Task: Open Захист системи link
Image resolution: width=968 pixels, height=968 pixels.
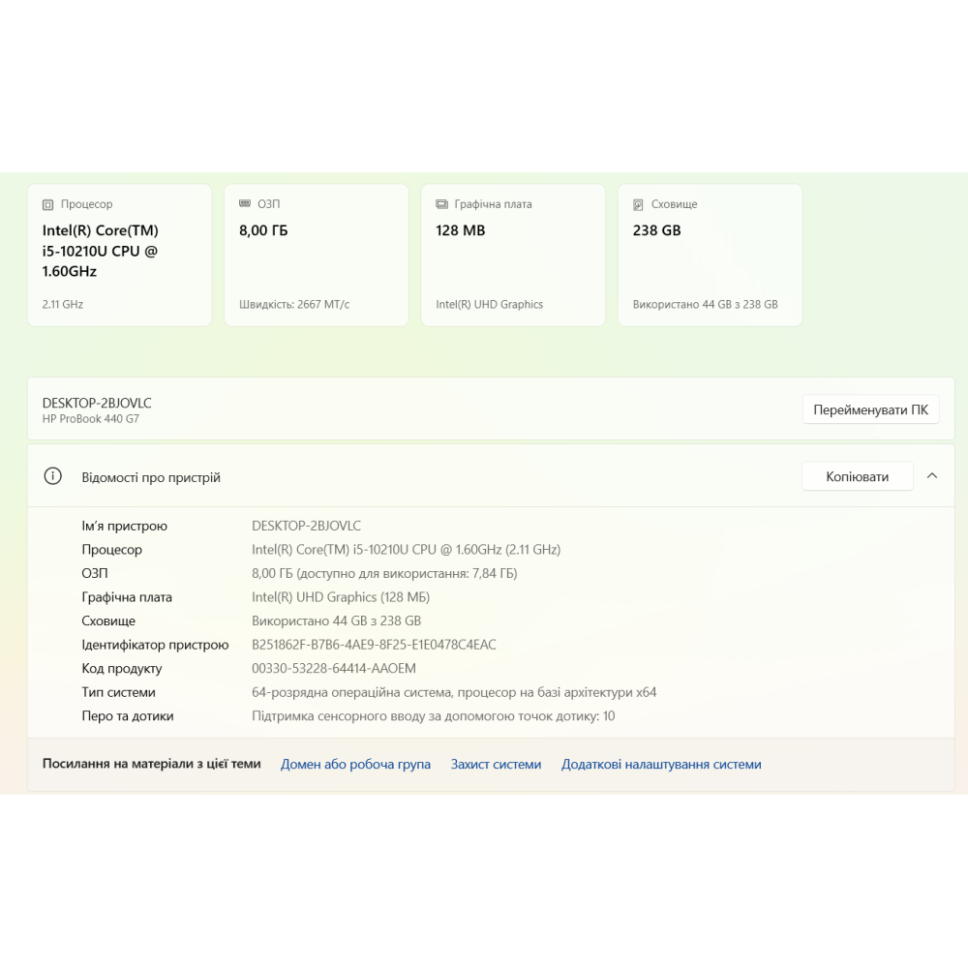Action: point(496,765)
